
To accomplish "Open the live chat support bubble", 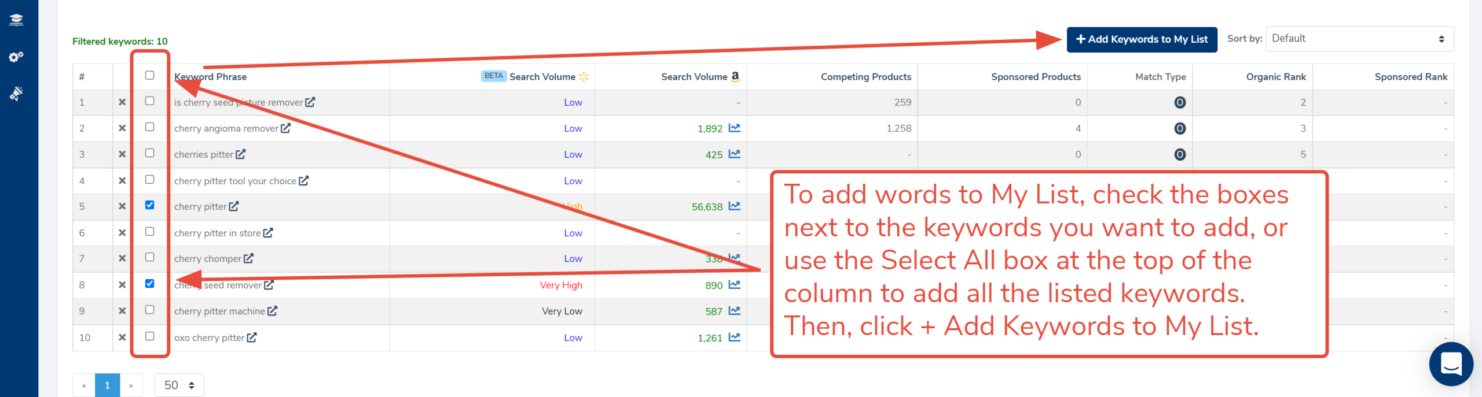I will point(1451,364).
